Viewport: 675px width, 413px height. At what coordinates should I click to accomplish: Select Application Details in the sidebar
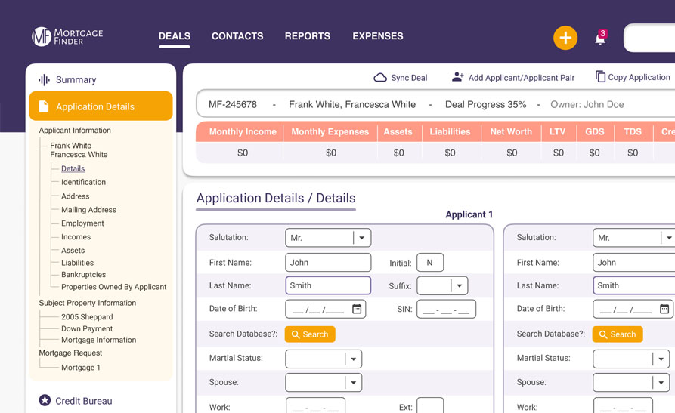[101, 106]
